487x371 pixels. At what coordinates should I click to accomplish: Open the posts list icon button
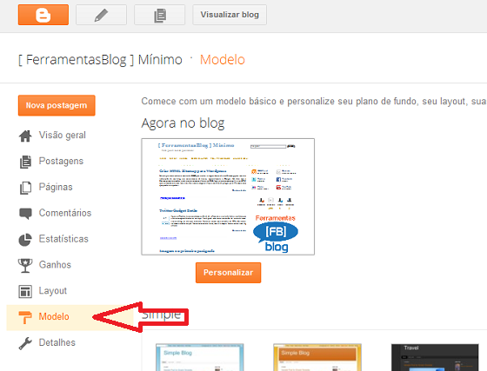160,15
